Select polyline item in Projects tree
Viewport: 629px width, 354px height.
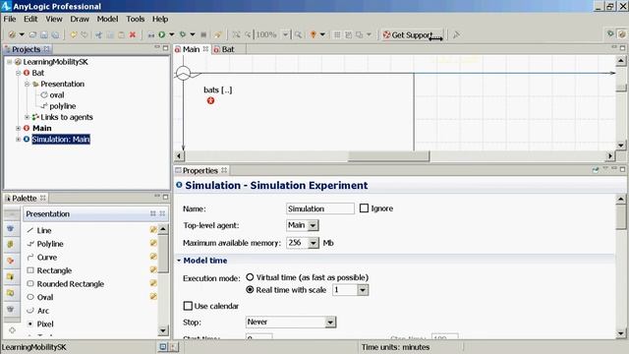[63, 106]
